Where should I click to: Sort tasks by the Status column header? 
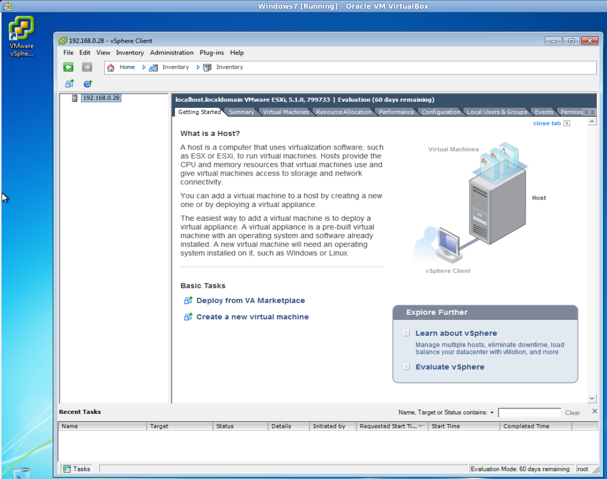click(x=241, y=426)
